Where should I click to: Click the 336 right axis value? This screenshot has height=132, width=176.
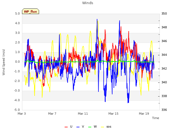pyautogui.click(x=164, y=110)
